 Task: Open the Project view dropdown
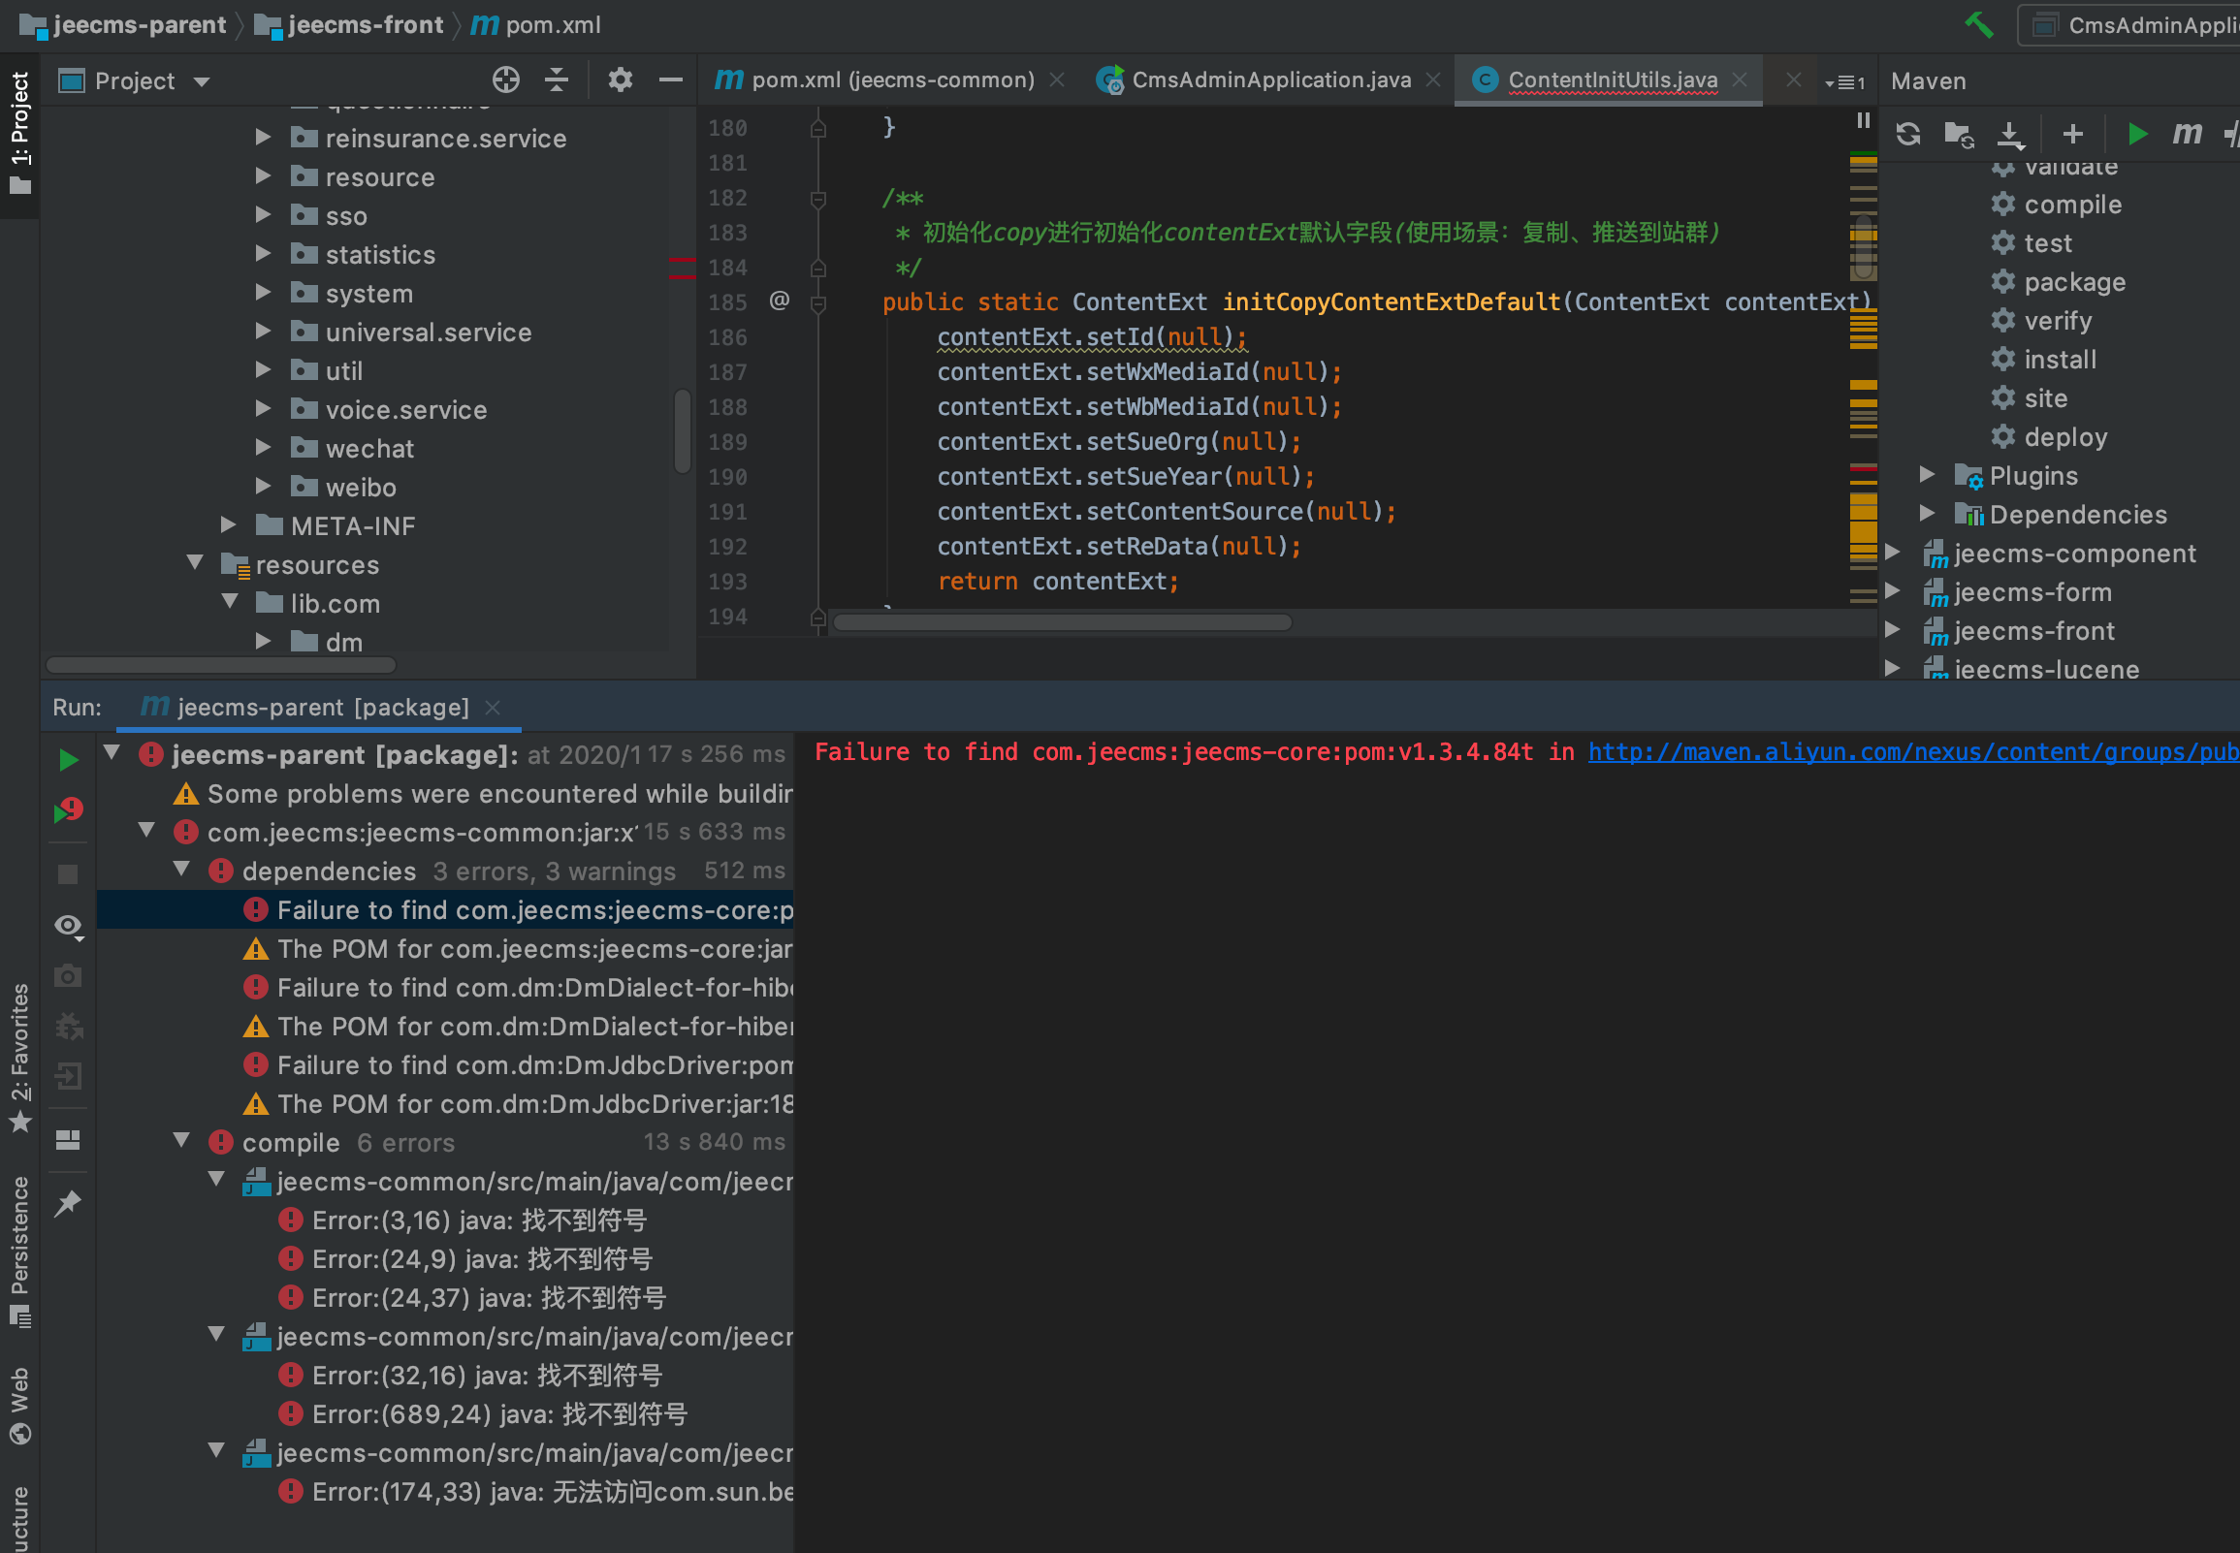point(202,80)
